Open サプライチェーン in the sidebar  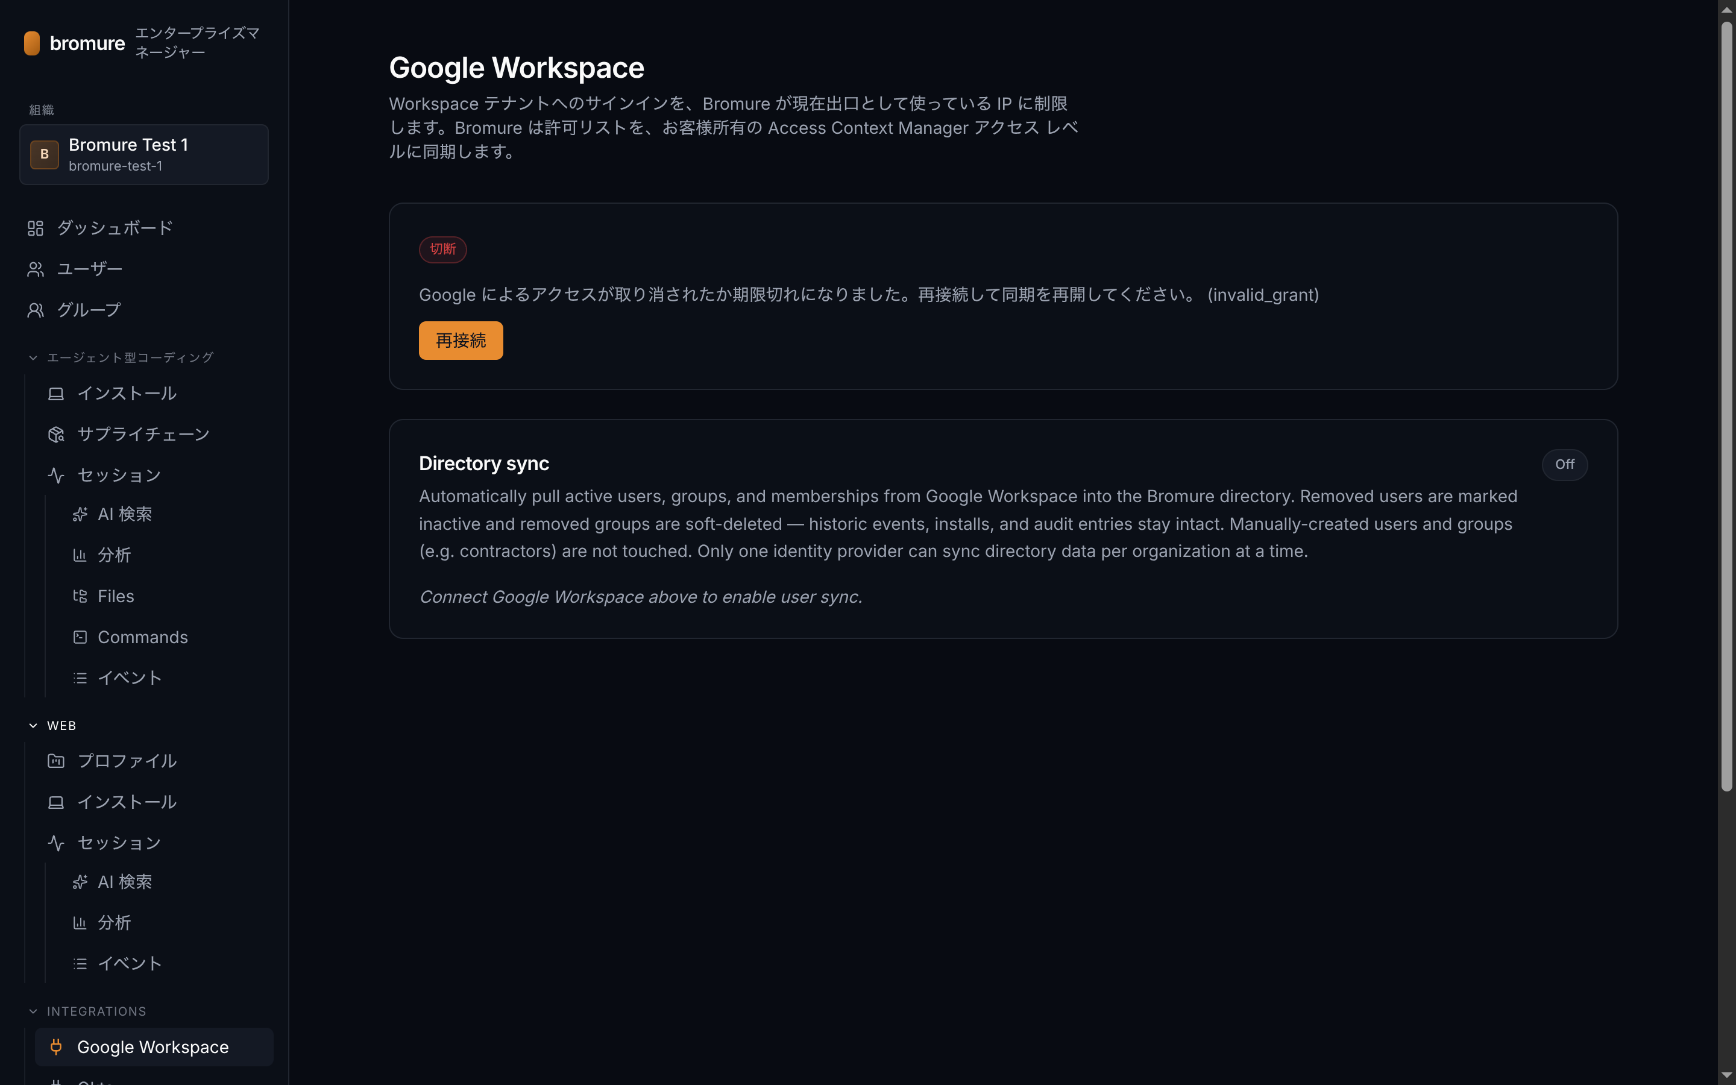(154, 434)
